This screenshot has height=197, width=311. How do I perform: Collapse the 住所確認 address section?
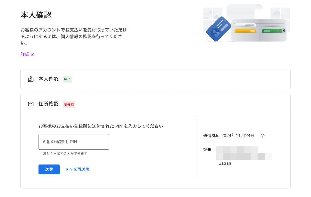point(155,104)
